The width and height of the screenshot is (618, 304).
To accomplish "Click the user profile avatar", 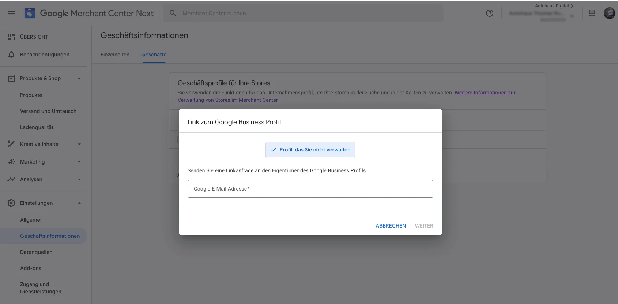I will pyautogui.click(x=609, y=13).
